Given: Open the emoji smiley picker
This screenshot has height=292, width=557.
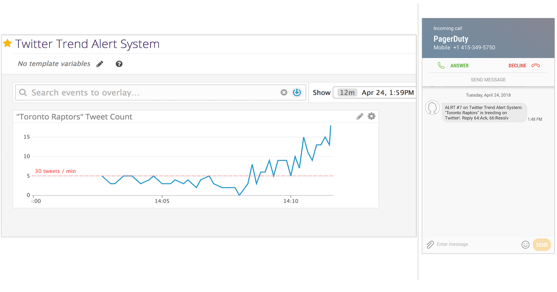Looking at the screenshot, I should tap(525, 245).
